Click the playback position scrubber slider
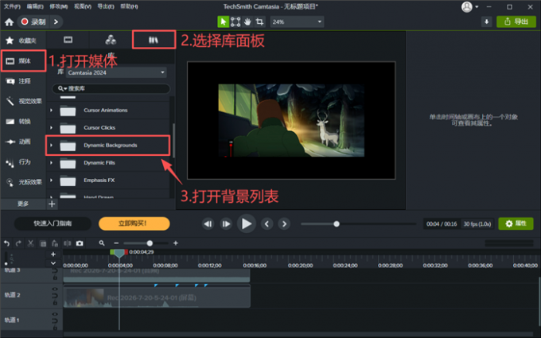Image resolution: width=541 pixels, height=338 pixels. coord(337,223)
